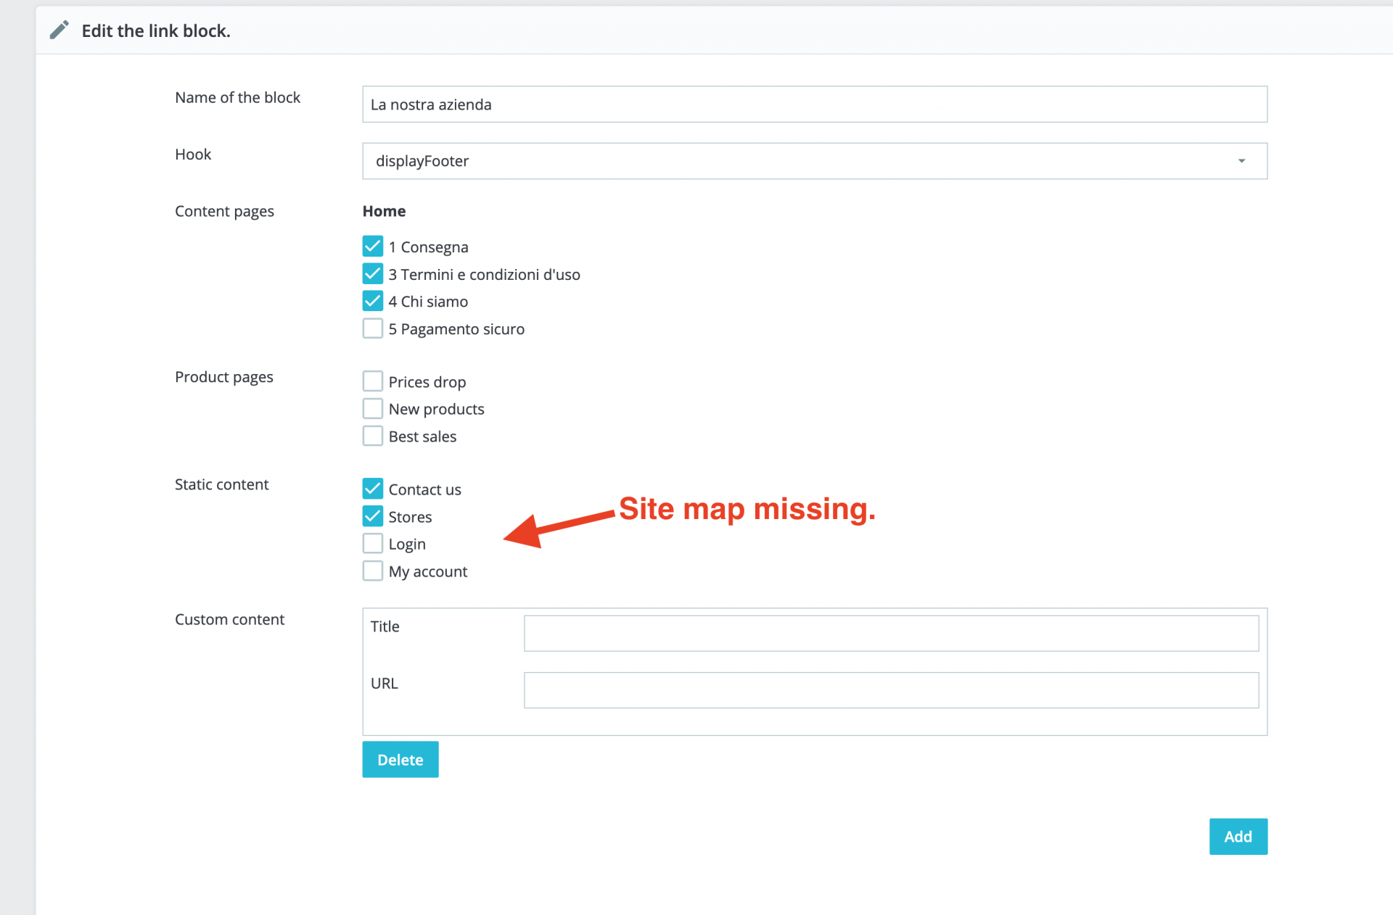Focus the custom content URL field

coord(890,690)
